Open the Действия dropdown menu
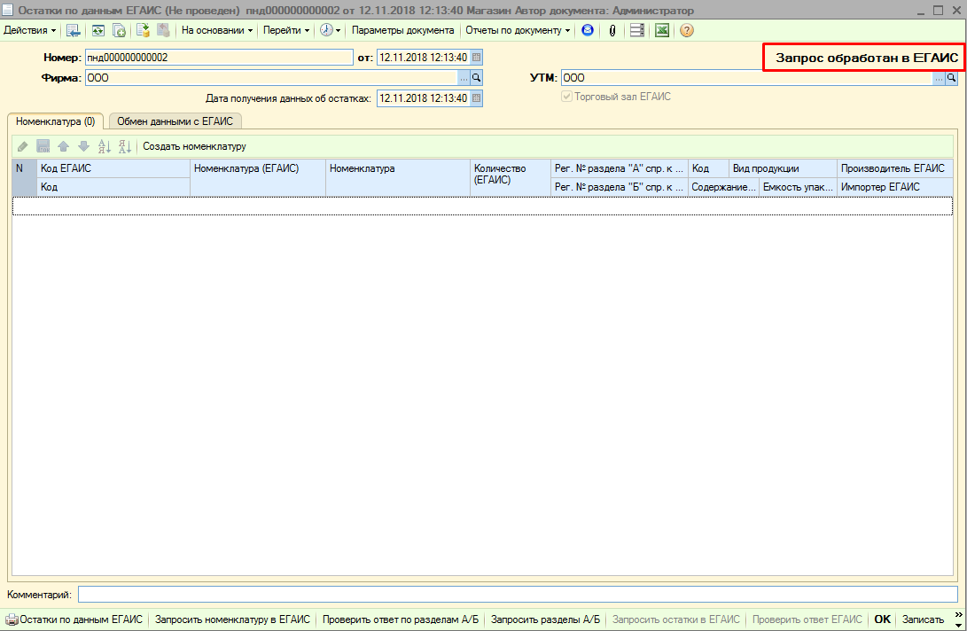Image resolution: width=967 pixels, height=631 pixels. click(29, 30)
